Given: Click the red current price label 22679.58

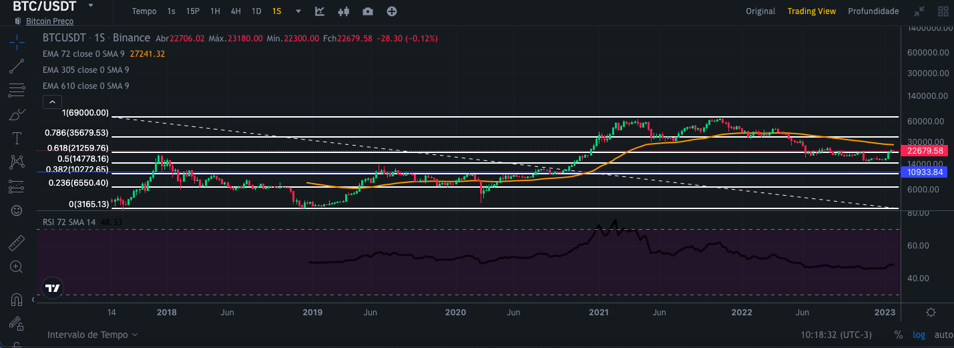Looking at the screenshot, I should coord(925,151).
